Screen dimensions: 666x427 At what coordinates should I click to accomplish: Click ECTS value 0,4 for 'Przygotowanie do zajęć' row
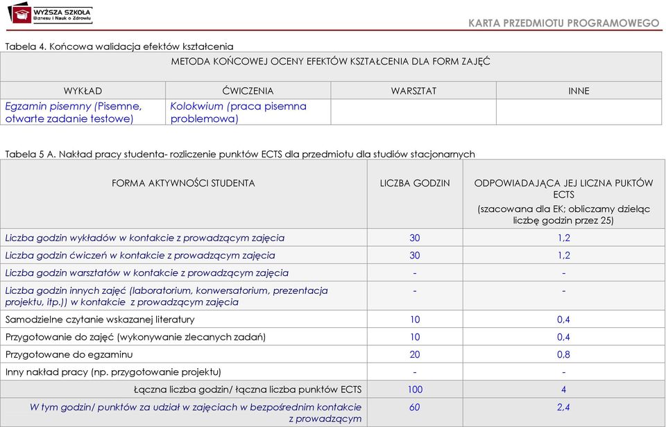(563, 337)
